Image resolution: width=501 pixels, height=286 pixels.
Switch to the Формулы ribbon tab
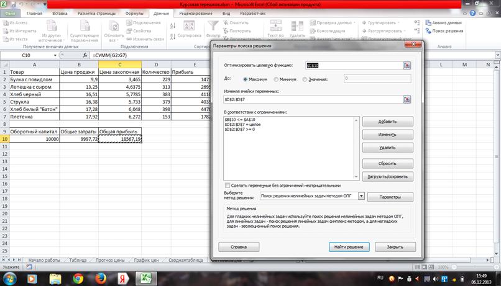point(133,12)
